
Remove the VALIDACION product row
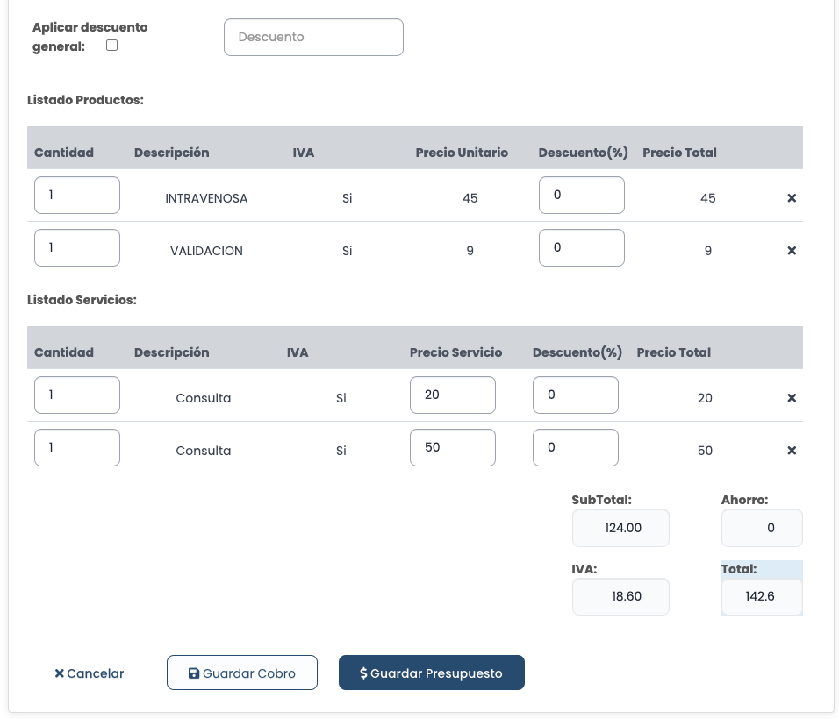point(792,250)
